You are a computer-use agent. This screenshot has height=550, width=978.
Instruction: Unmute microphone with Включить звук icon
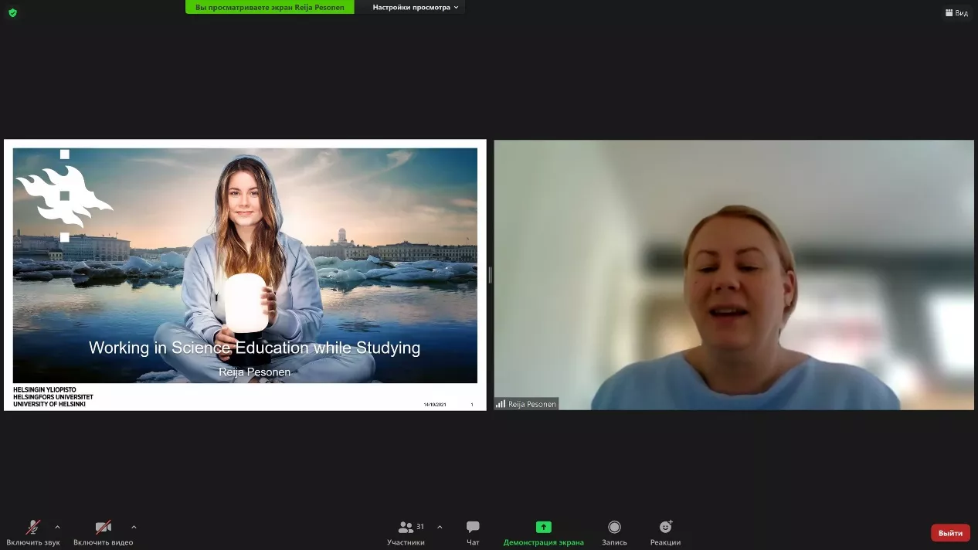(x=33, y=528)
